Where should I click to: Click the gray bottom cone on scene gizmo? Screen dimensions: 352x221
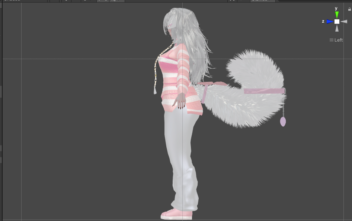pyautogui.click(x=337, y=28)
